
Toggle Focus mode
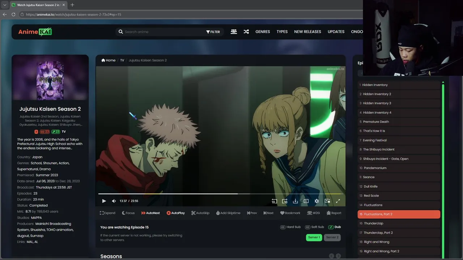coord(128,213)
